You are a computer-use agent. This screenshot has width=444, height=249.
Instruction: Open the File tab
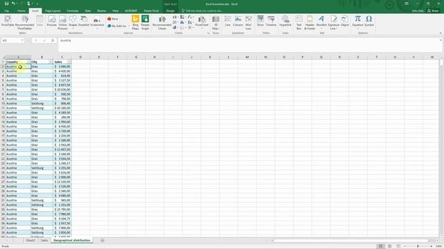pyautogui.click(x=6, y=11)
